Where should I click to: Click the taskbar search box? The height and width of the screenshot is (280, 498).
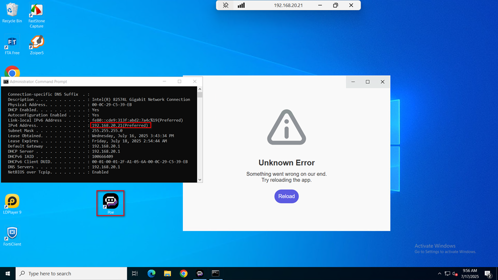coord(72,273)
